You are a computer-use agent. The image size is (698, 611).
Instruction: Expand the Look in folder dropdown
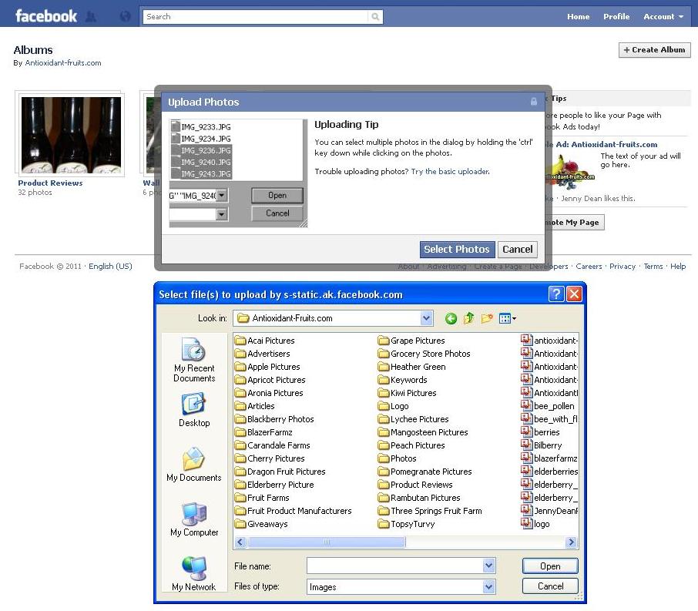pyautogui.click(x=427, y=318)
